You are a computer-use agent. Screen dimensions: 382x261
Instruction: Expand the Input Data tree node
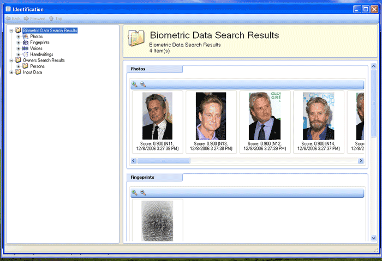tap(11, 72)
